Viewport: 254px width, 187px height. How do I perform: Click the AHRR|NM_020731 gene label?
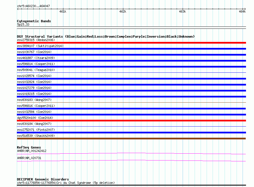[x=29, y=158]
